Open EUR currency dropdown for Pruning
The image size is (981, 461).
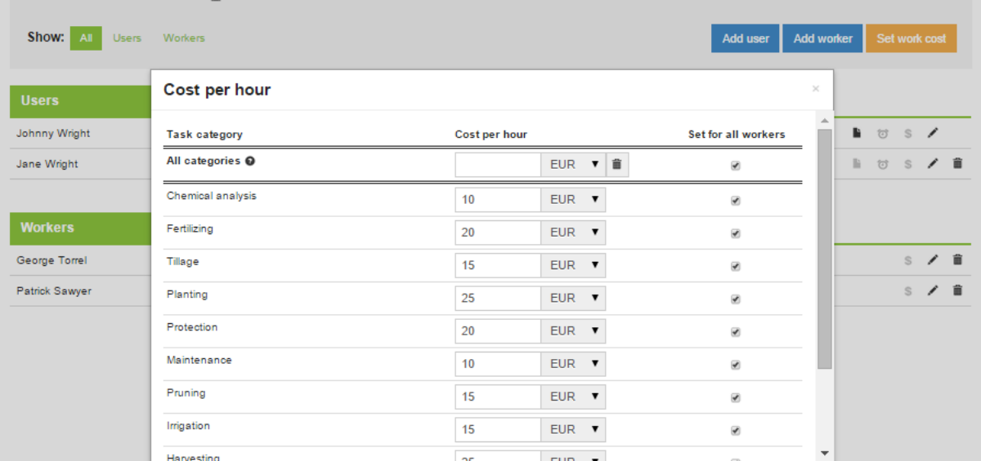573,397
